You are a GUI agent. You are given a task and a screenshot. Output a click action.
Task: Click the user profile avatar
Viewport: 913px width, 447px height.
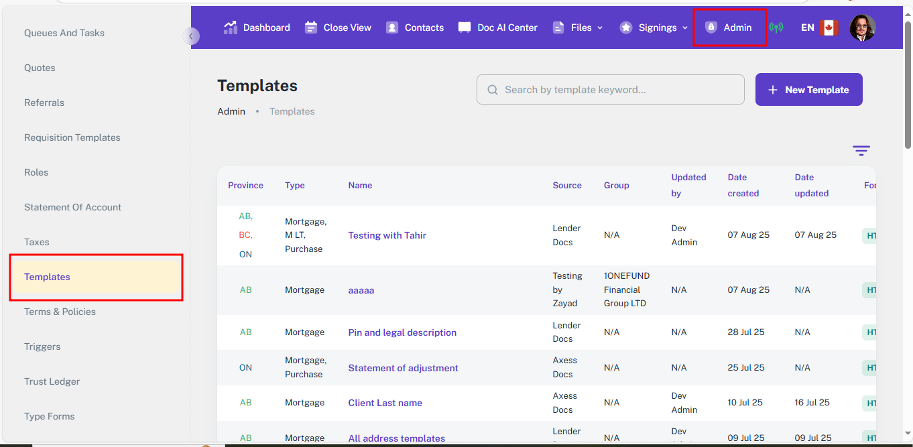(x=862, y=27)
